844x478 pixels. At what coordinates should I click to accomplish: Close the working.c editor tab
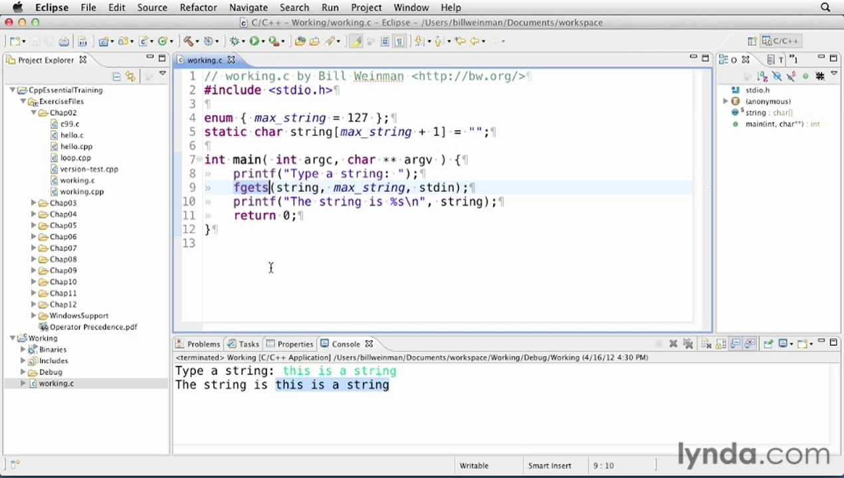point(231,60)
